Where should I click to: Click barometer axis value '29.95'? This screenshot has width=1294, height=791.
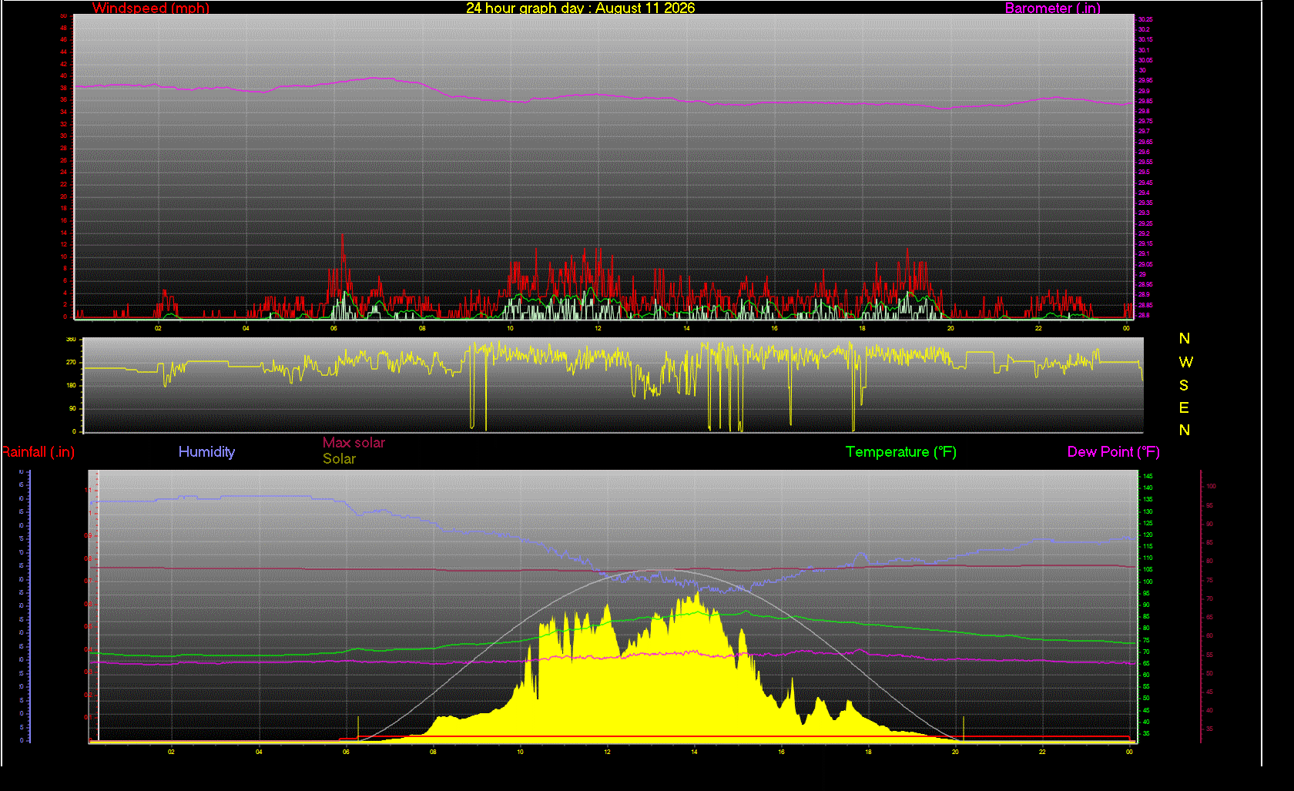tap(1145, 80)
